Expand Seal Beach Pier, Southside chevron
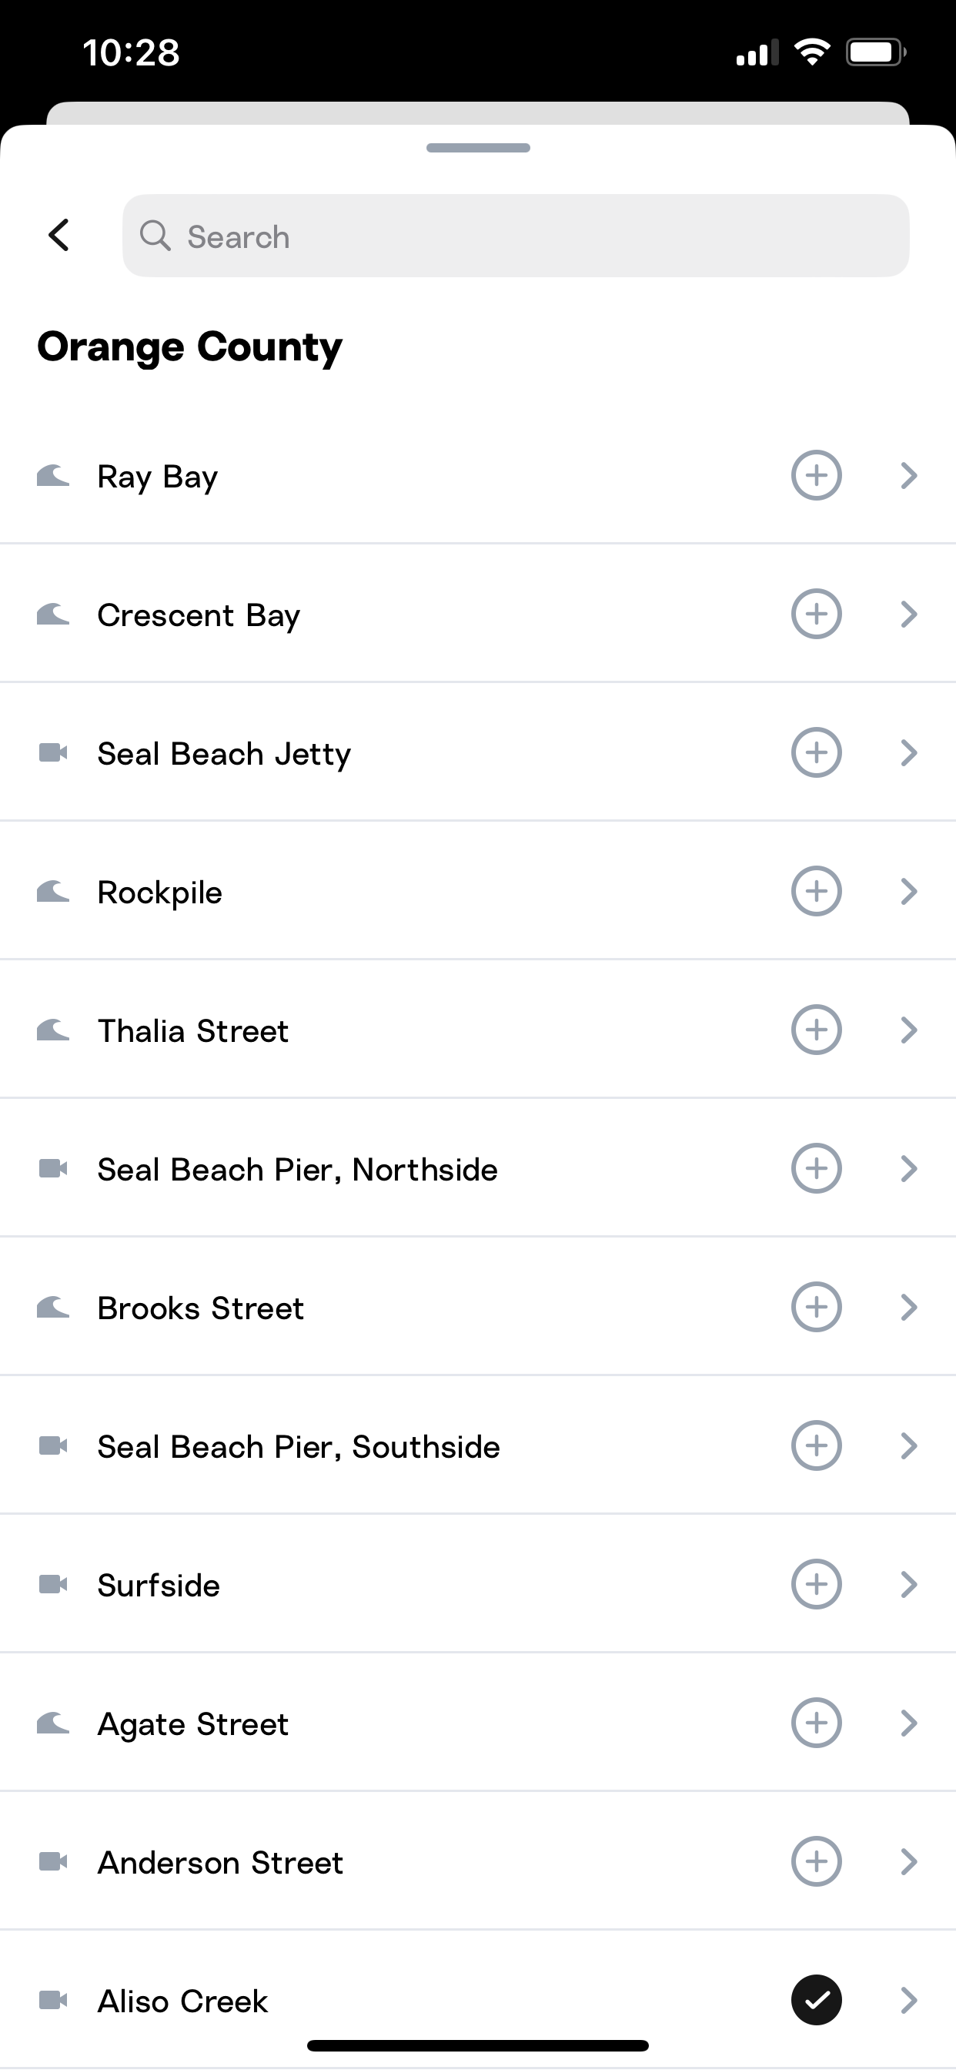Screen dimensions: 956x2070 click(908, 1445)
